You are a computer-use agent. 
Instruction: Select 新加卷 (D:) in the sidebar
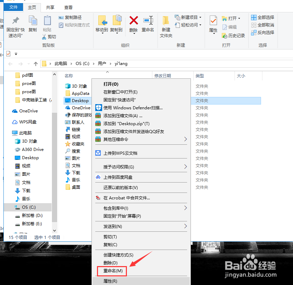click(x=31, y=215)
